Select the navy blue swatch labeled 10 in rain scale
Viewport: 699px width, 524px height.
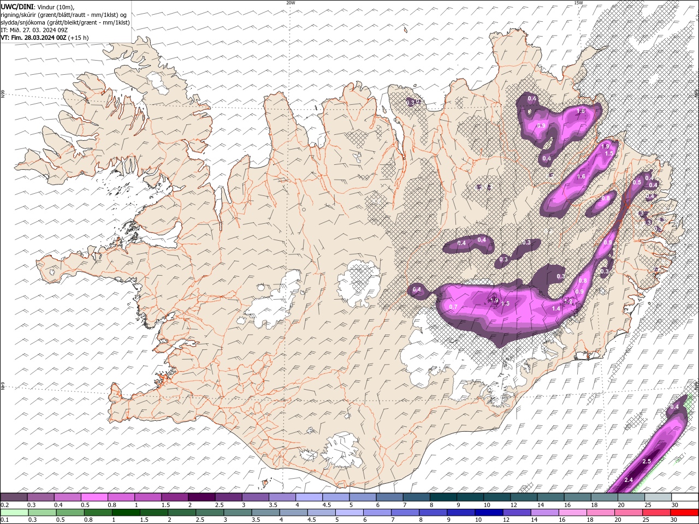pos(489,513)
